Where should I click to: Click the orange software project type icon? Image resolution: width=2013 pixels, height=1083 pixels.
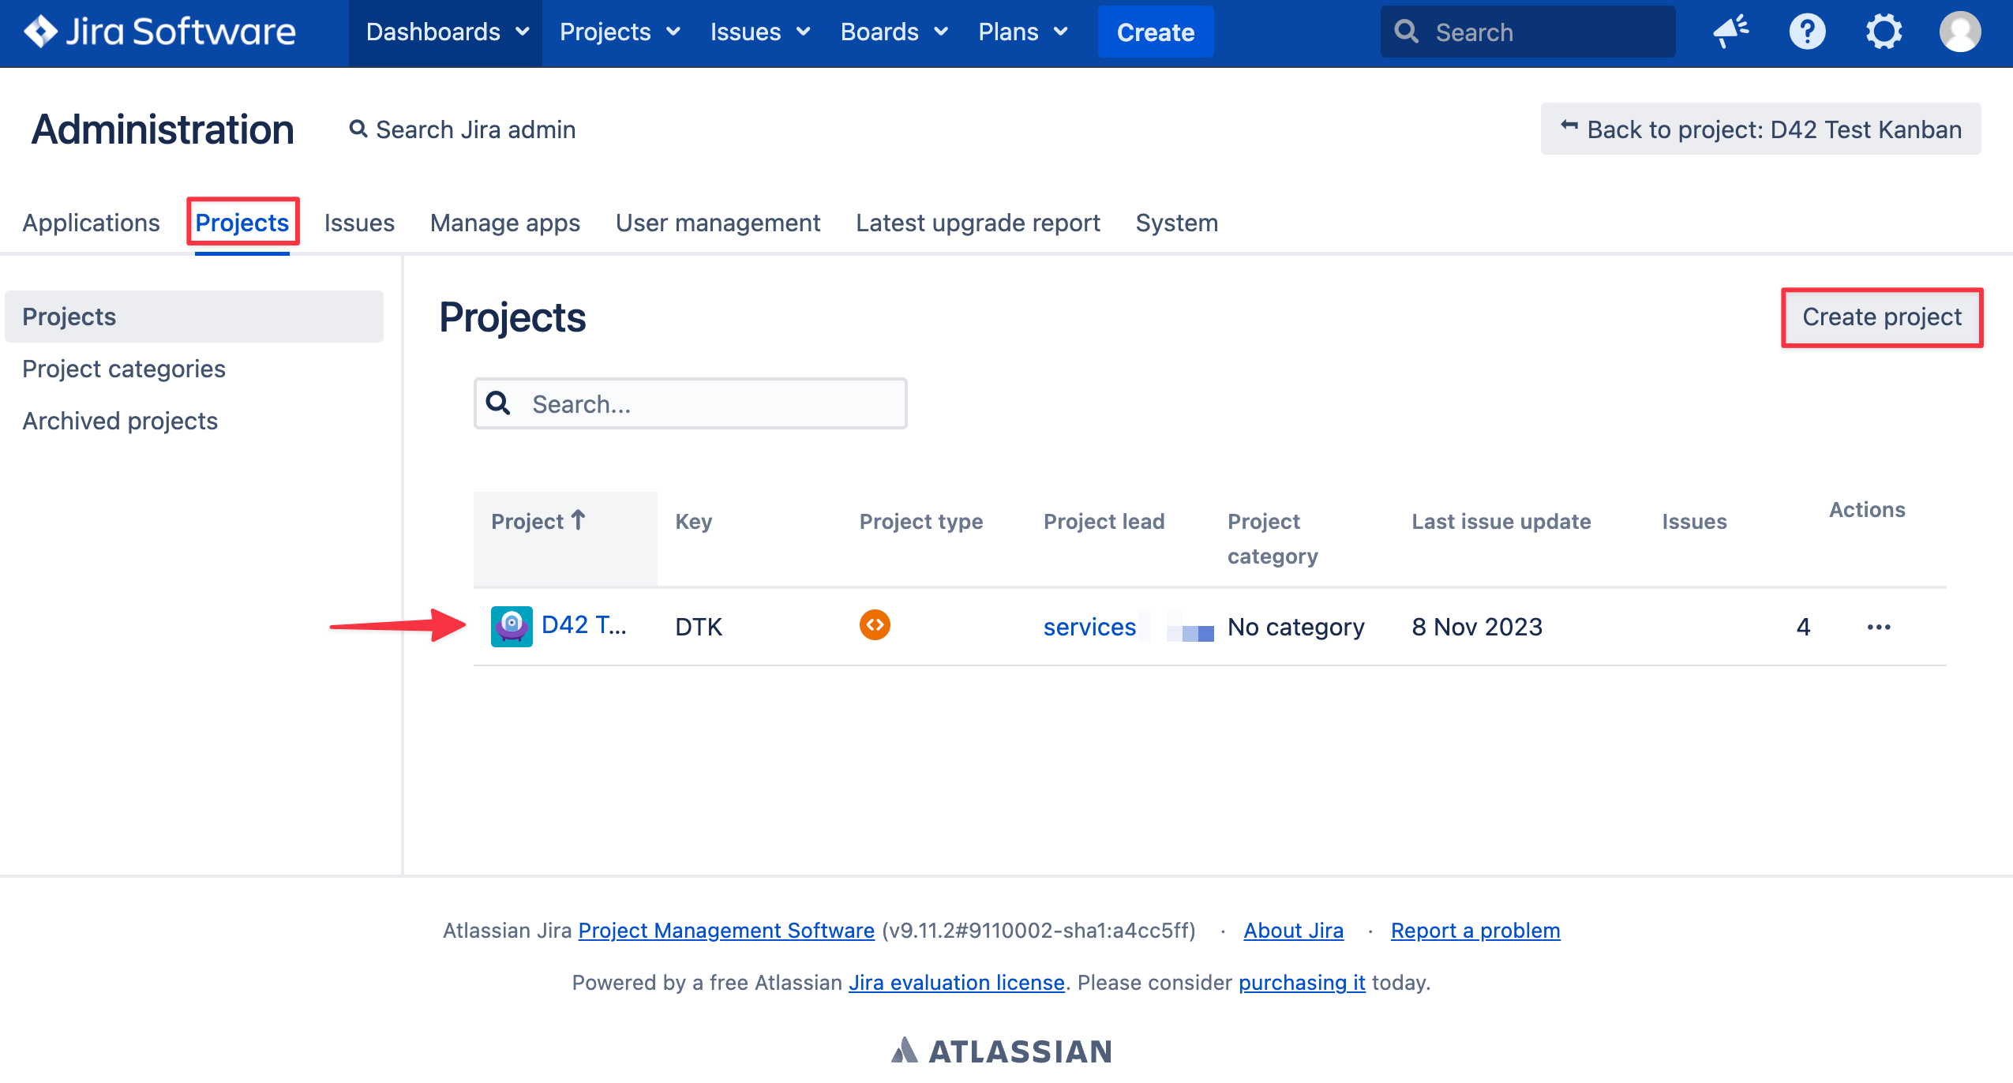coord(875,625)
